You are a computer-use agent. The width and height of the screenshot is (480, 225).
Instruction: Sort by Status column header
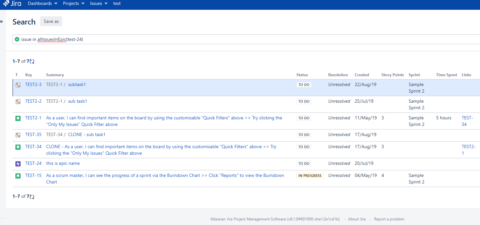[302, 75]
